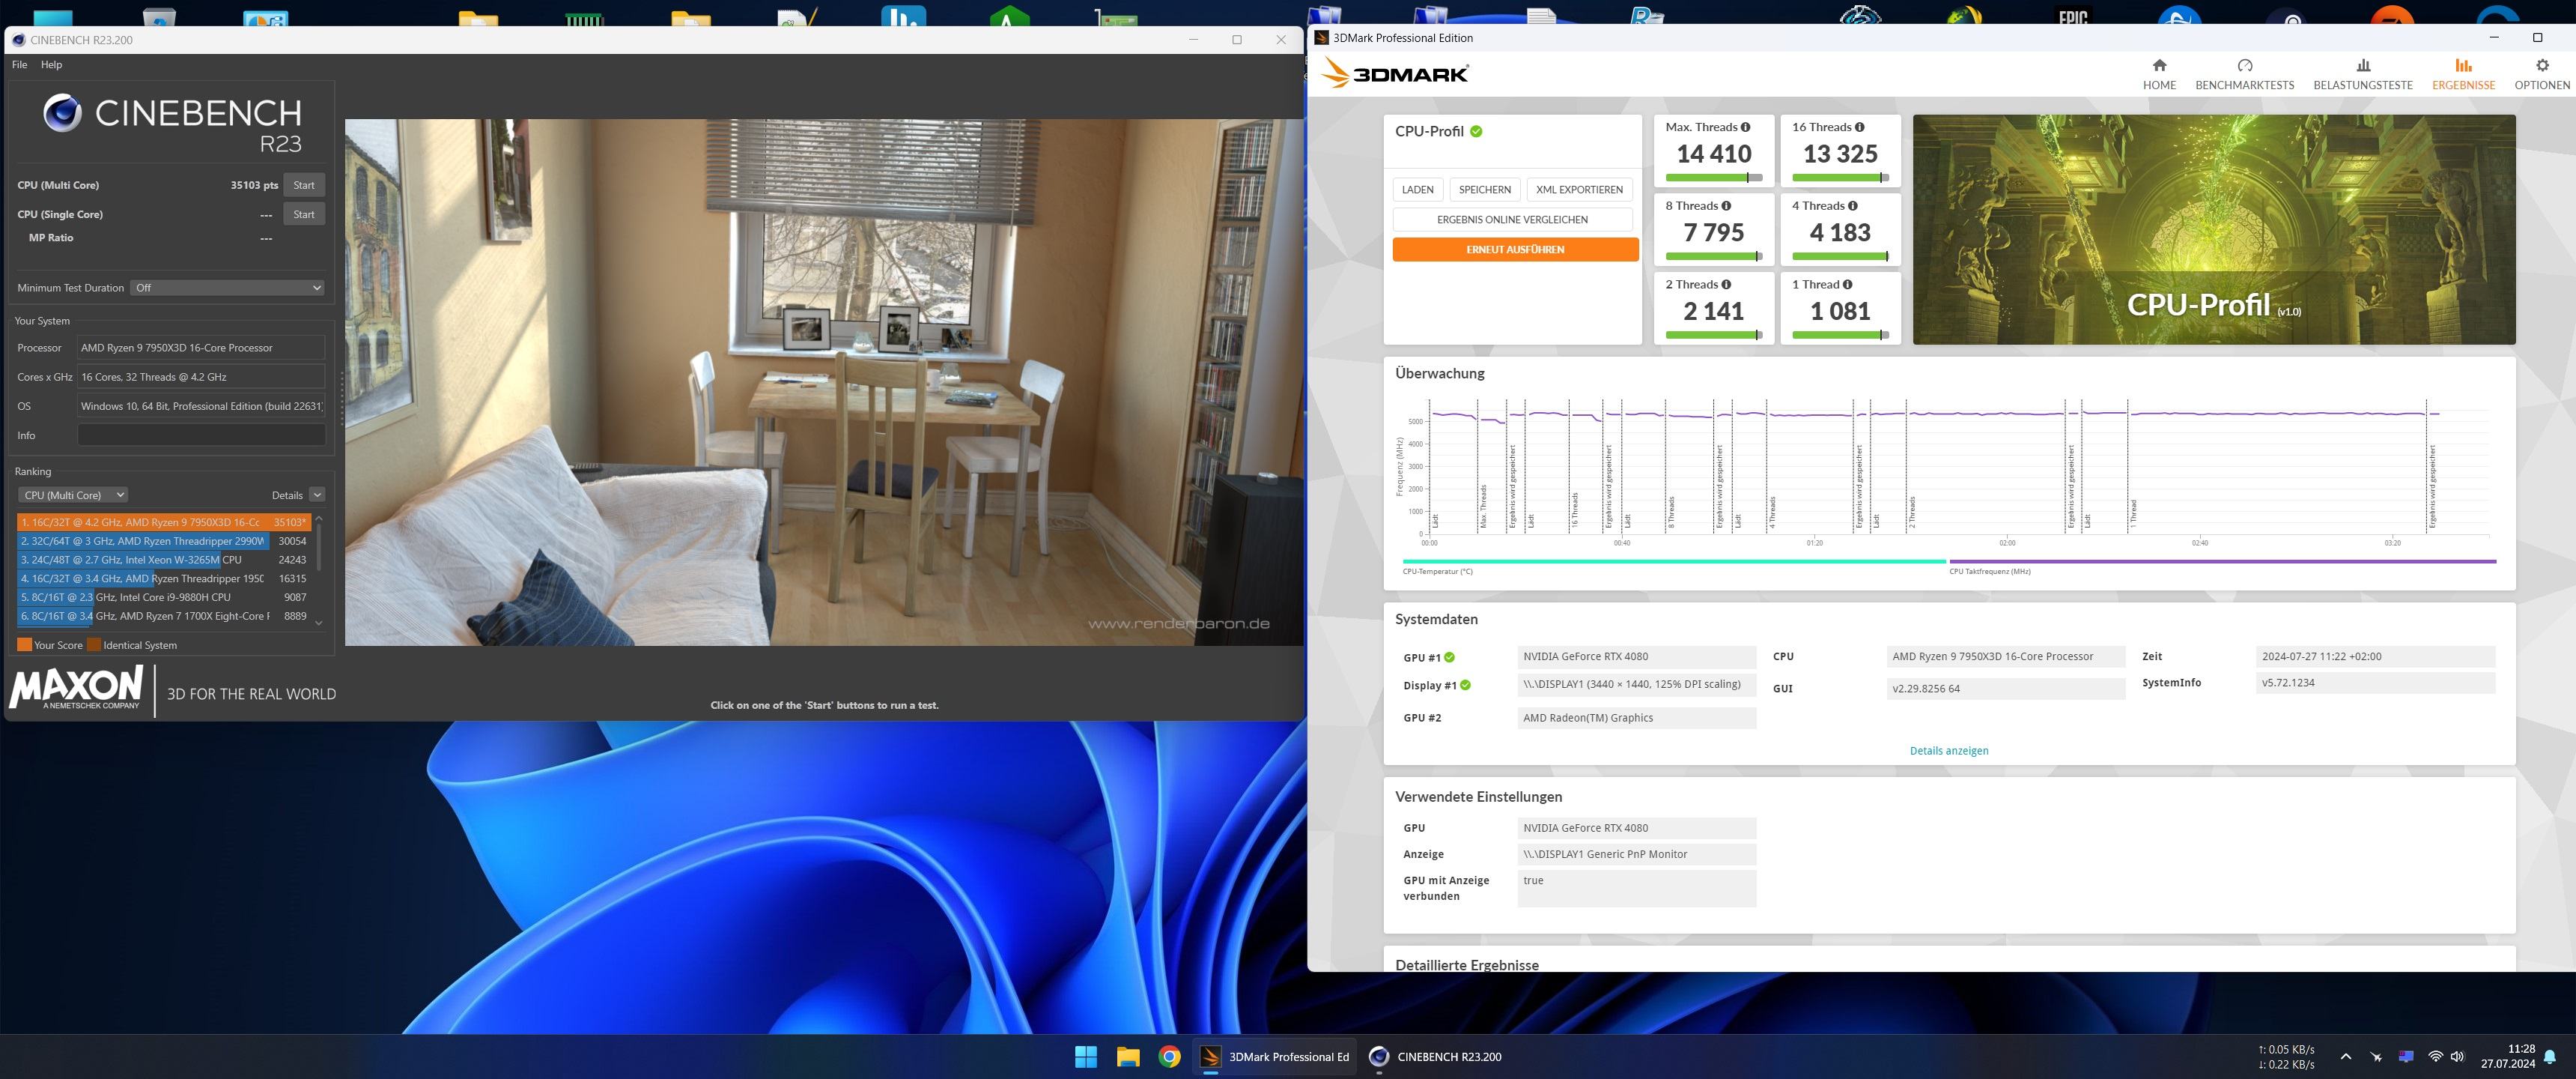Open Optionen gear icon tab

click(2541, 75)
